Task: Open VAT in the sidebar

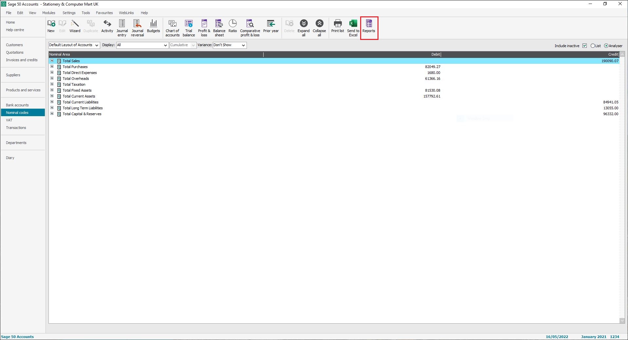Action: (x=9, y=120)
